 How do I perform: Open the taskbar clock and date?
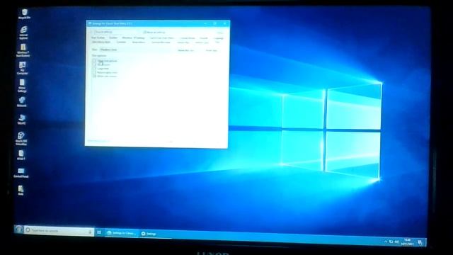[x=408, y=242]
